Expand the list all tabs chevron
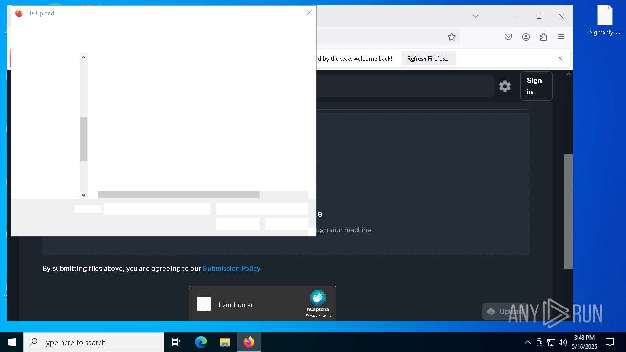This screenshot has width=626, height=352. pos(475,16)
